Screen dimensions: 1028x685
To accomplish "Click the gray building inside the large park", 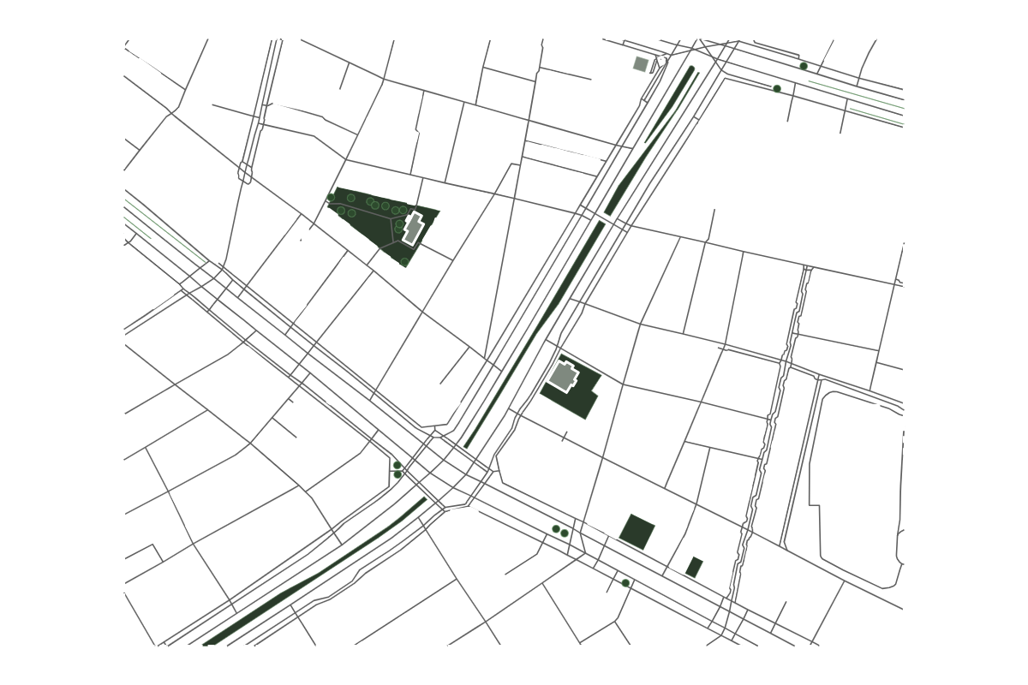I will [x=414, y=228].
